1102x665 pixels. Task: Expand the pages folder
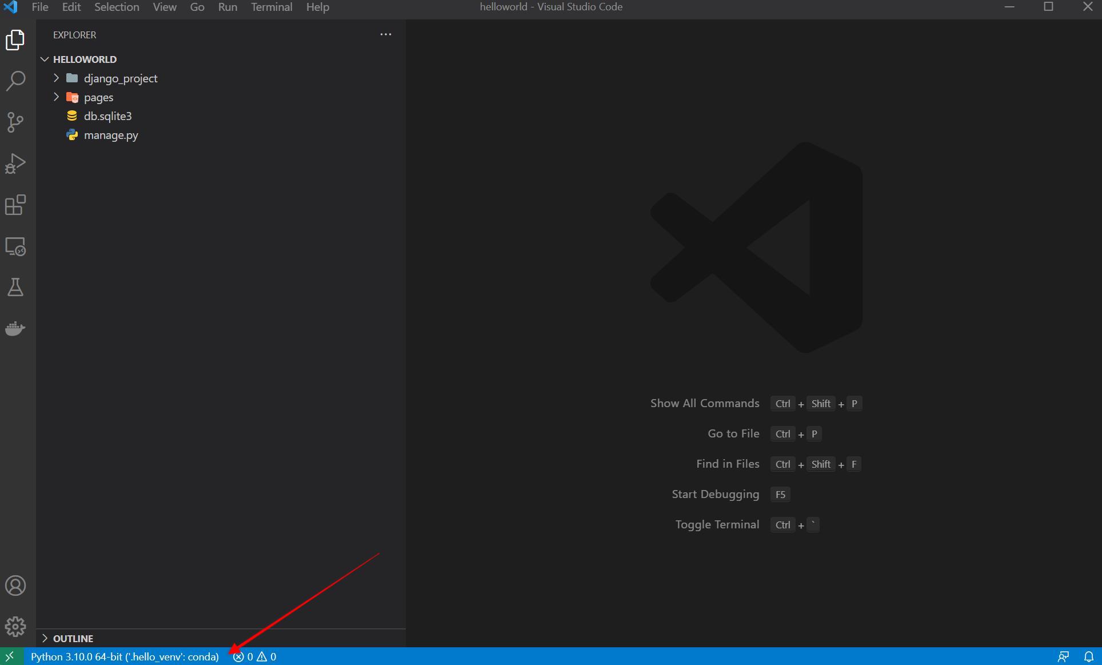[56, 97]
